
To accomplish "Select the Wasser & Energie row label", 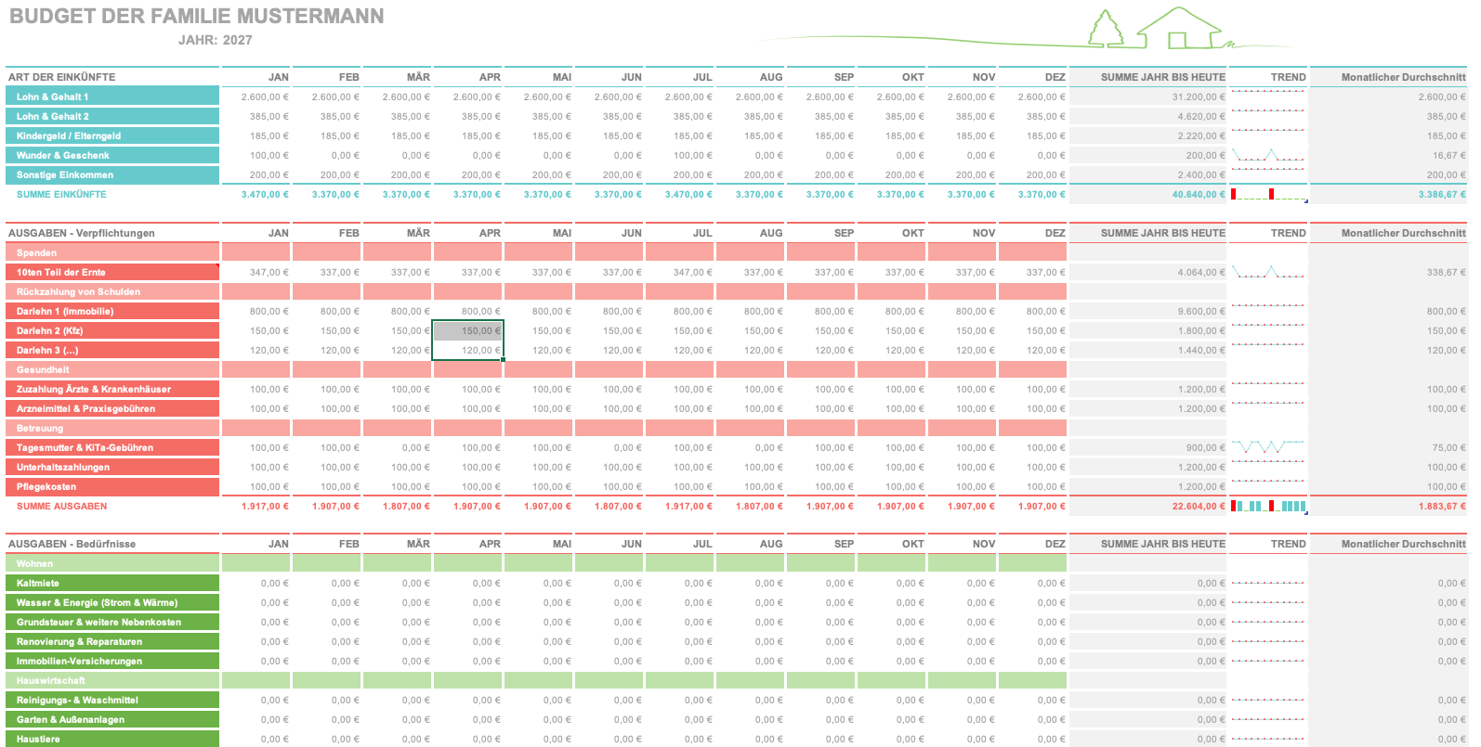I will click(112, 602).
